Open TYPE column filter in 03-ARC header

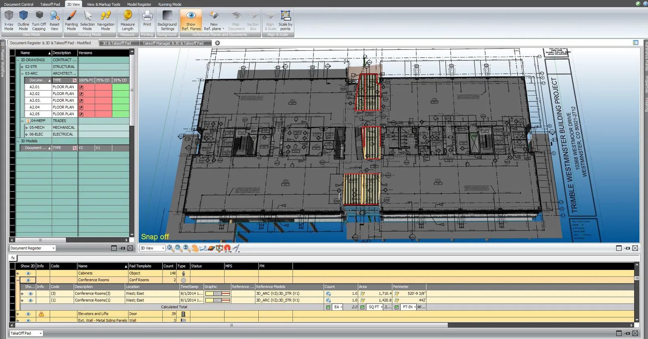click(75, 80)
